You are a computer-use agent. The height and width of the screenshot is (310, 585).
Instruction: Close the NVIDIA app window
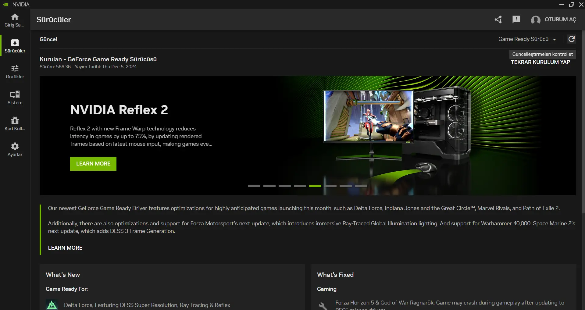coord(581,5)
